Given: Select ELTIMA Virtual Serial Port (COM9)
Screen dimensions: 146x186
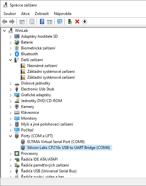Looking at the screenshot, I should (x=56, y=142).
